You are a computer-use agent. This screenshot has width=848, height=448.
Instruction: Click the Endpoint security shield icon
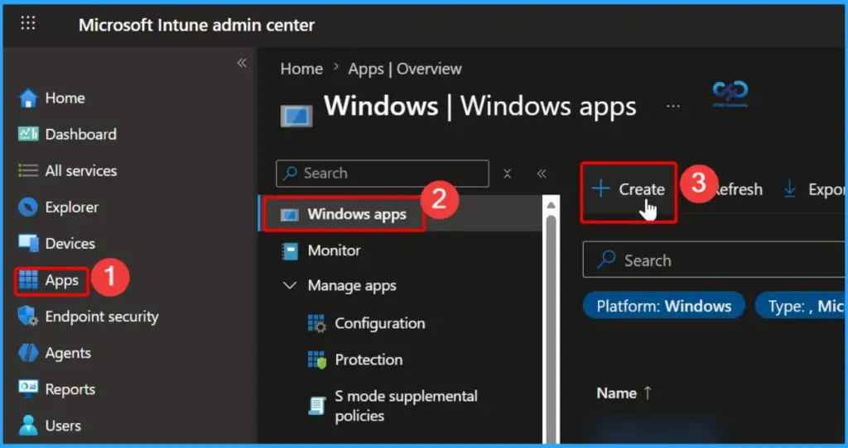(28, 317)
